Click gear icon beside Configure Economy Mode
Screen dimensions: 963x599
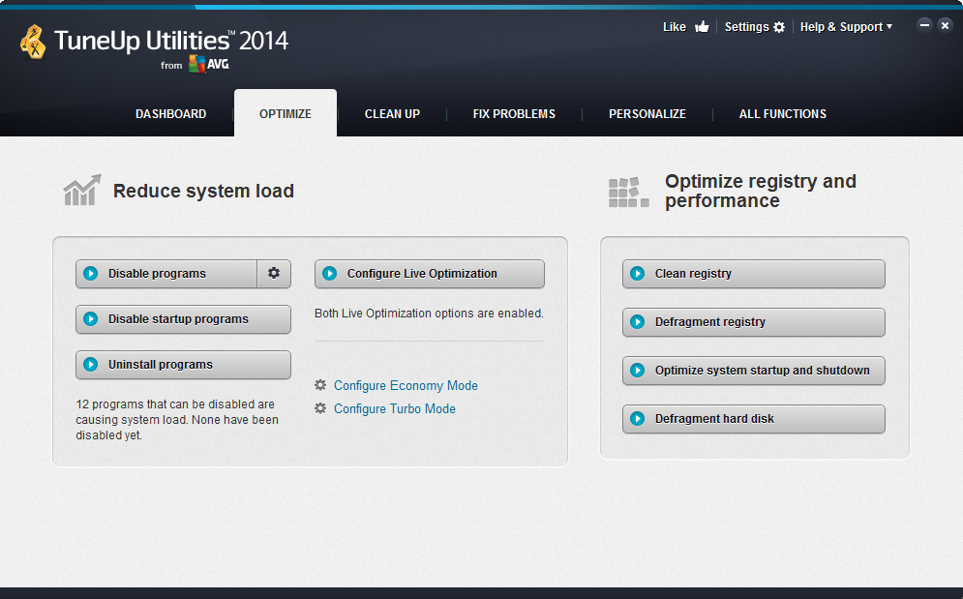click(x=320, y=385)
